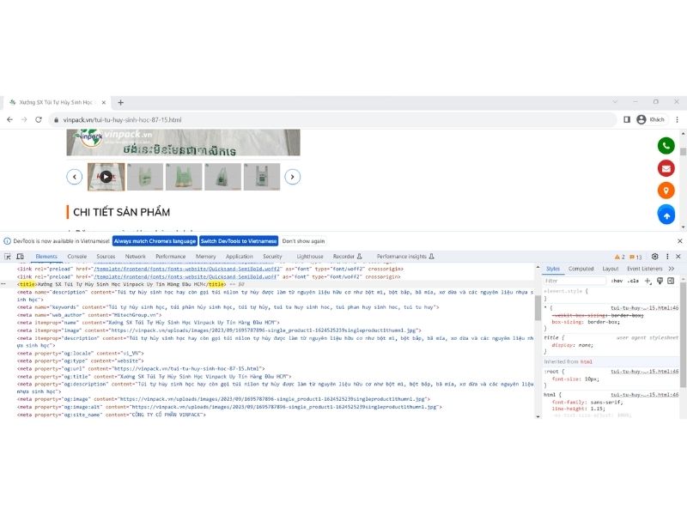Viewport: 687px width, 515px height.
Task: Toggle the .cls element classes panel
Action: 633,281
